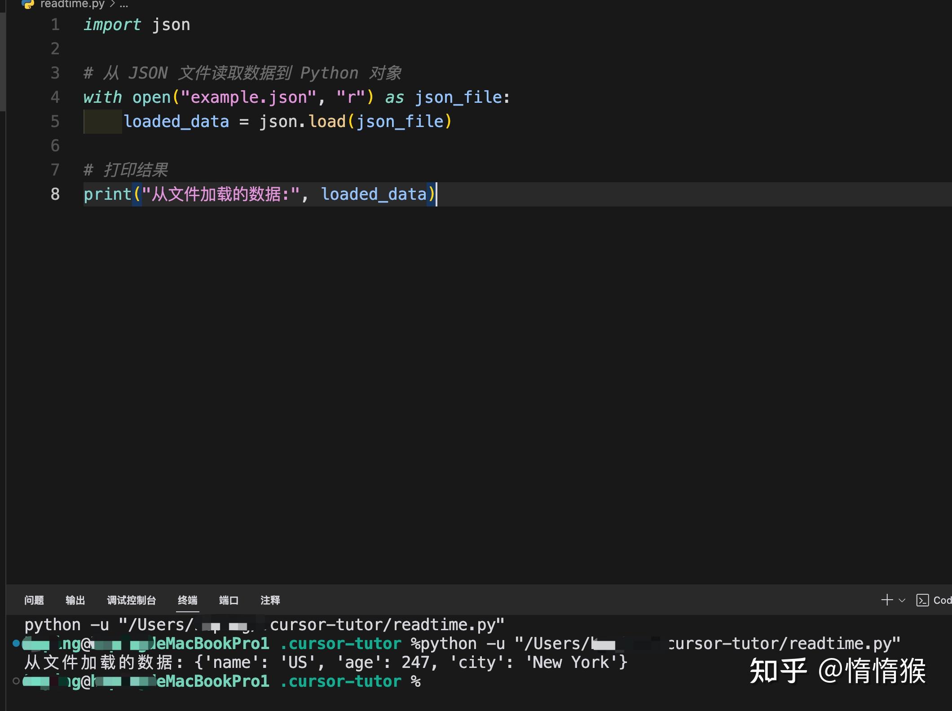
Task: Open the 输出 (Output) panel tab
Action: [x=75, y=600]
